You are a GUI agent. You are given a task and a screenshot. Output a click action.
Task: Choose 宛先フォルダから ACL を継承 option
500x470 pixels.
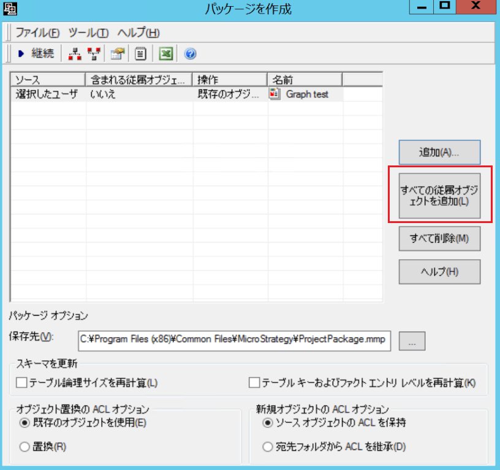(268, 447)
